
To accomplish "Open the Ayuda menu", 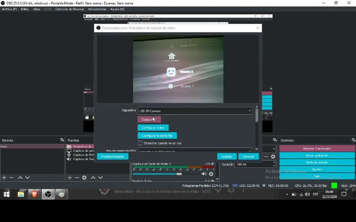I will click(117, 9).
